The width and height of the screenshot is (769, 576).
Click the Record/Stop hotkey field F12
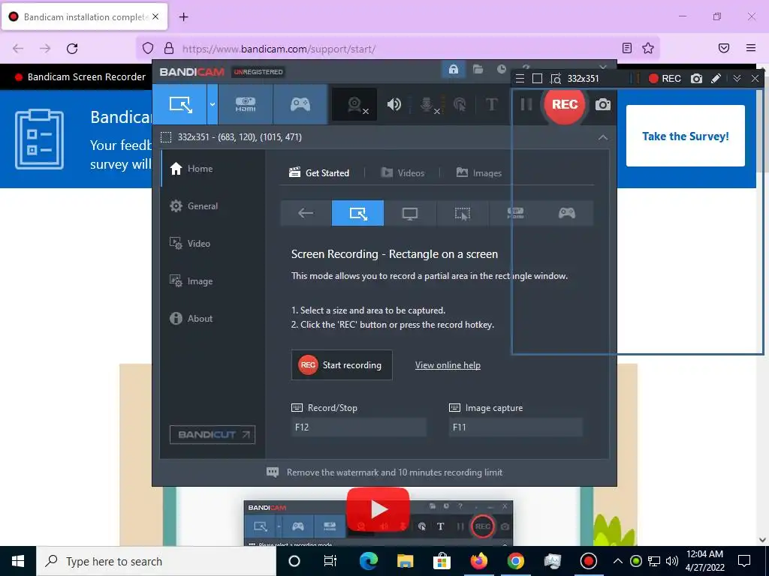358,427
